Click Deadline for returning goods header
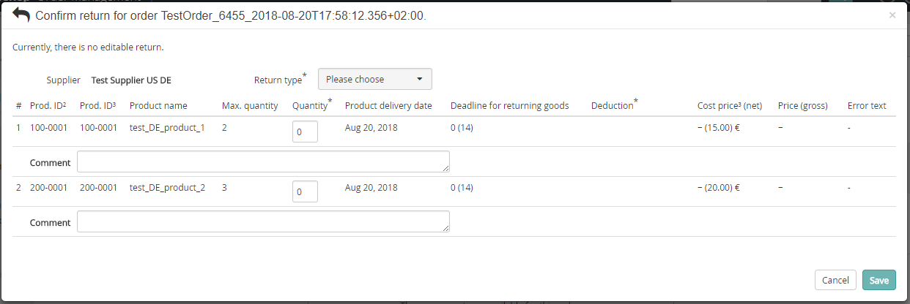910x304 pixels. point(510,105)
